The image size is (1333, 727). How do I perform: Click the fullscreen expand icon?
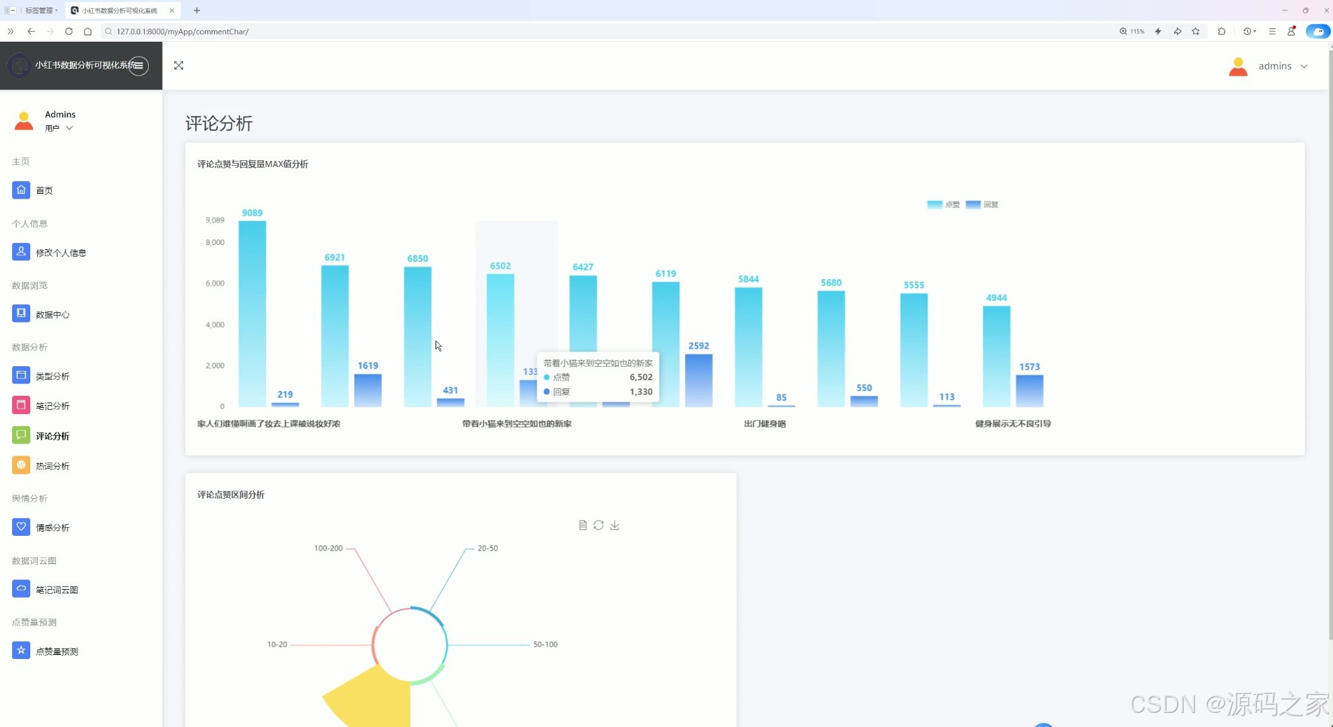178,65
